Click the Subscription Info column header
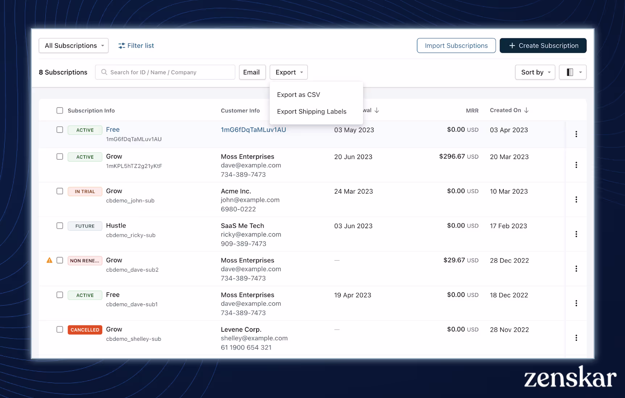Image resolution: width=625 pixels, height=398 pixels. pos(91,110)
